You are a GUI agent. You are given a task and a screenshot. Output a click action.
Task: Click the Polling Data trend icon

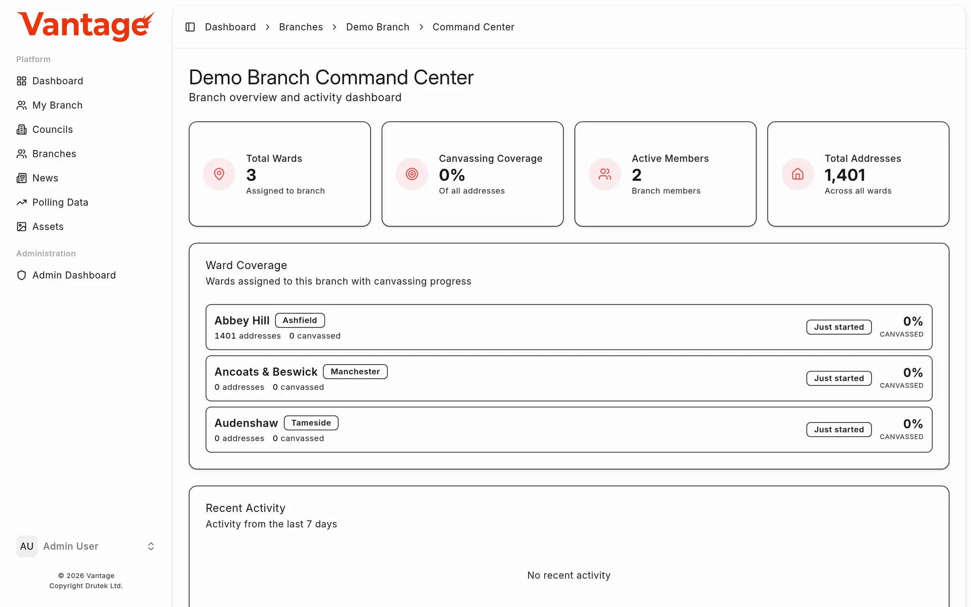tap(21, 202)
